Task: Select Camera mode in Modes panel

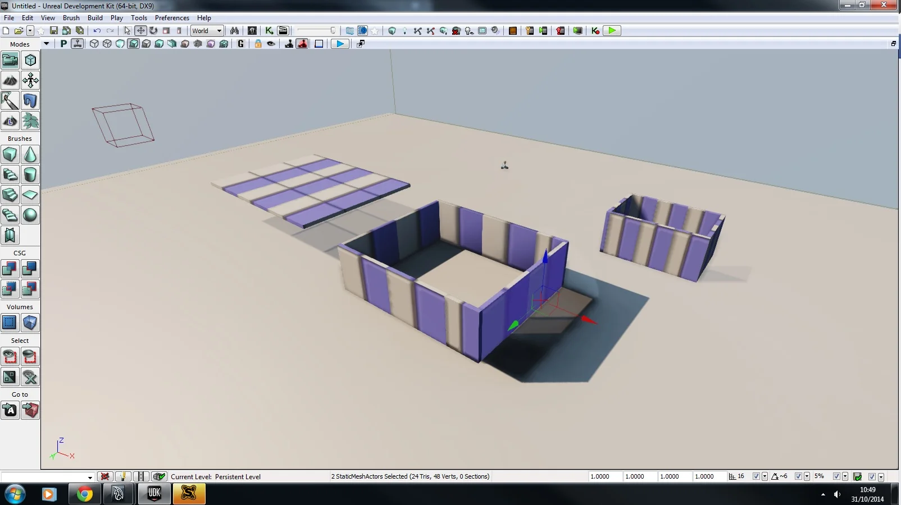Action: pyautogui.click(x=10, y=60)
